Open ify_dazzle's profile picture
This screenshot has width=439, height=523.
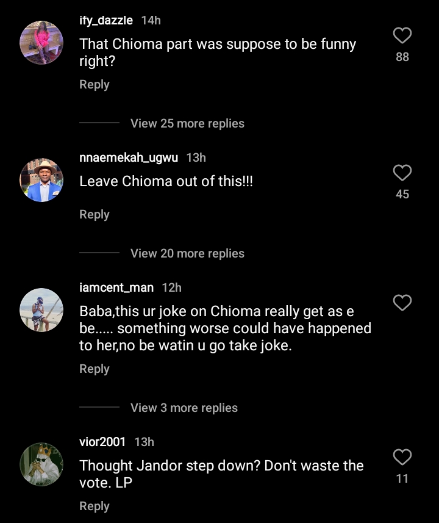coord(41,43)
